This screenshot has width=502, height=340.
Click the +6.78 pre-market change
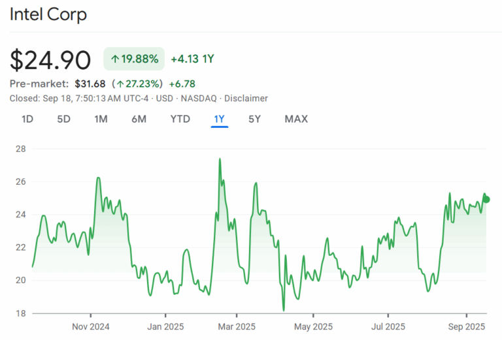pyautogui.click(x=182, y=84)
